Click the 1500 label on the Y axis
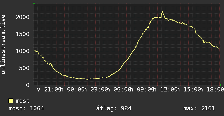The height and width of the screenshot is (116, 224). click(x=23, y=34)
